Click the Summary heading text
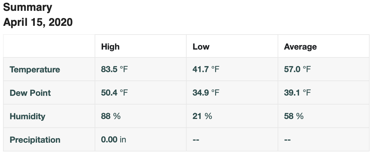This screenshot has width=372, height=152. click(28, 8)
